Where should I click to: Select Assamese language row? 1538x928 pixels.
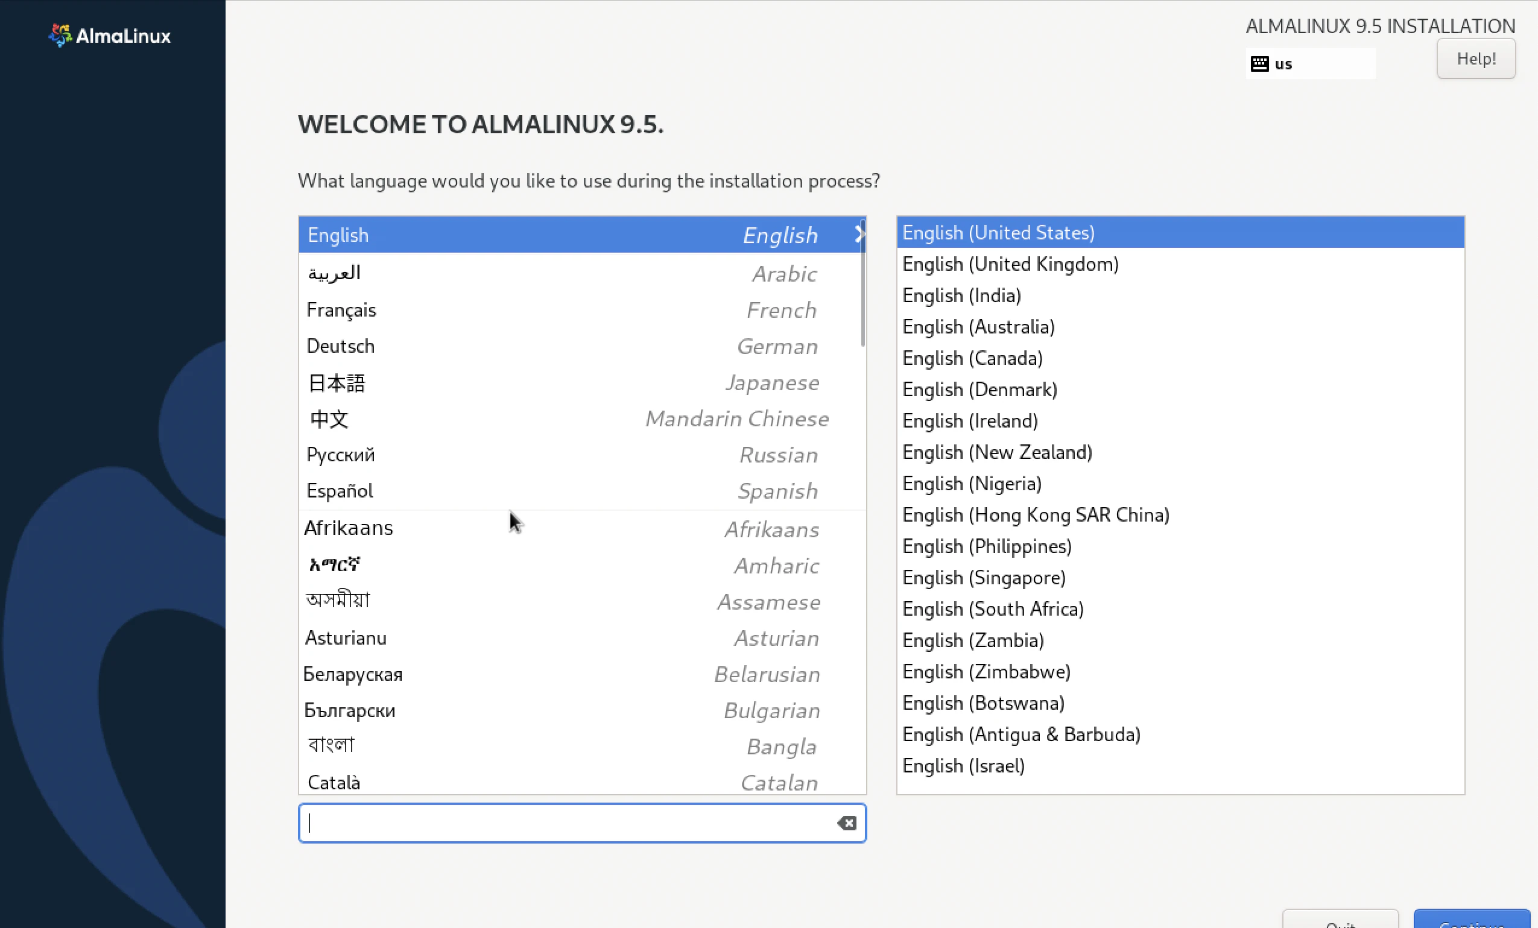pos(582,601)
